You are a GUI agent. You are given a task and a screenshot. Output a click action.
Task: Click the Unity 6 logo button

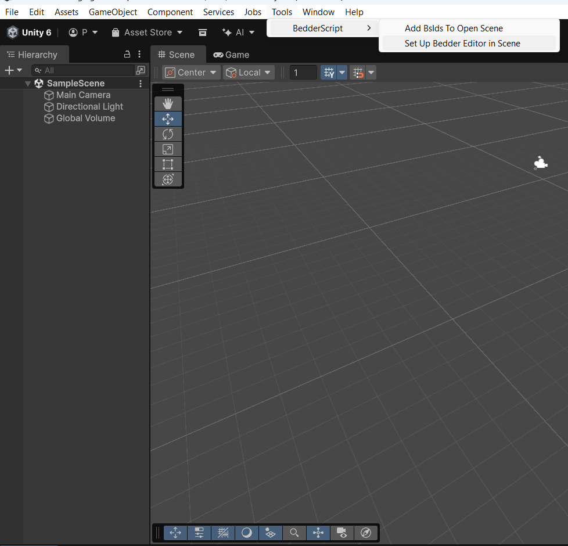tap(29, 33)
